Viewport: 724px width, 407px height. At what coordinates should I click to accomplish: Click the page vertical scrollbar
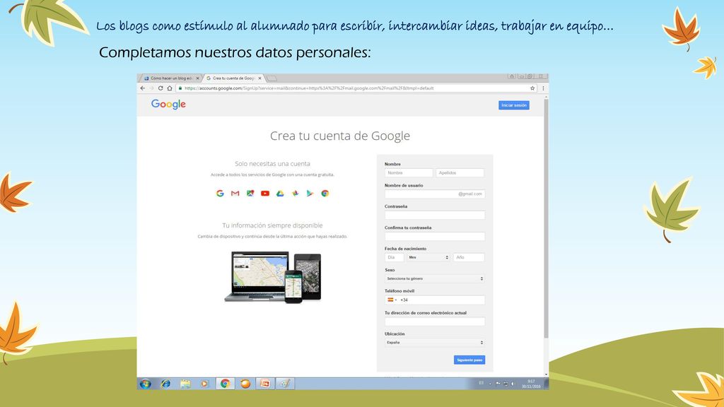(x=547, y=218)
